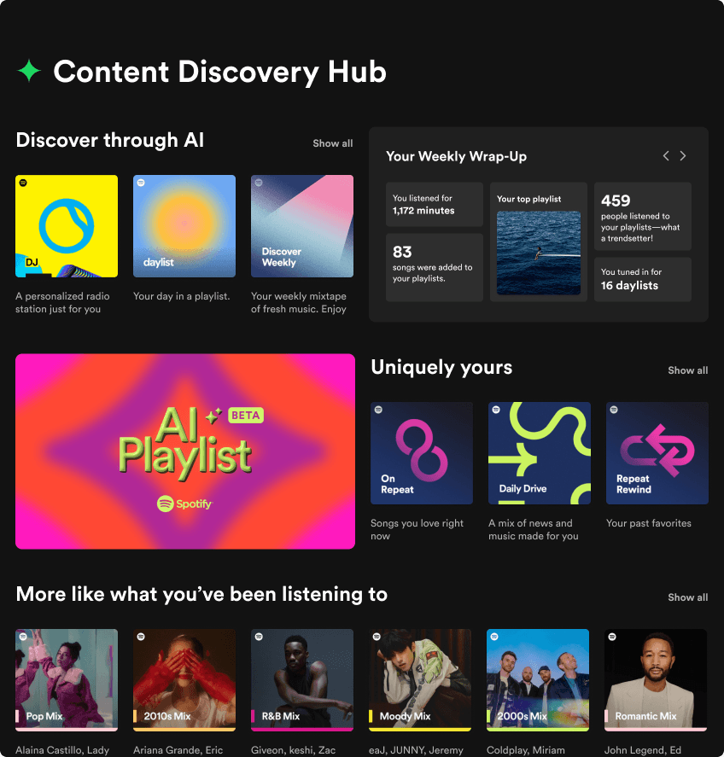Click the 'Uniquely yours' heading

pyautogui.click(x=441, y=367)
